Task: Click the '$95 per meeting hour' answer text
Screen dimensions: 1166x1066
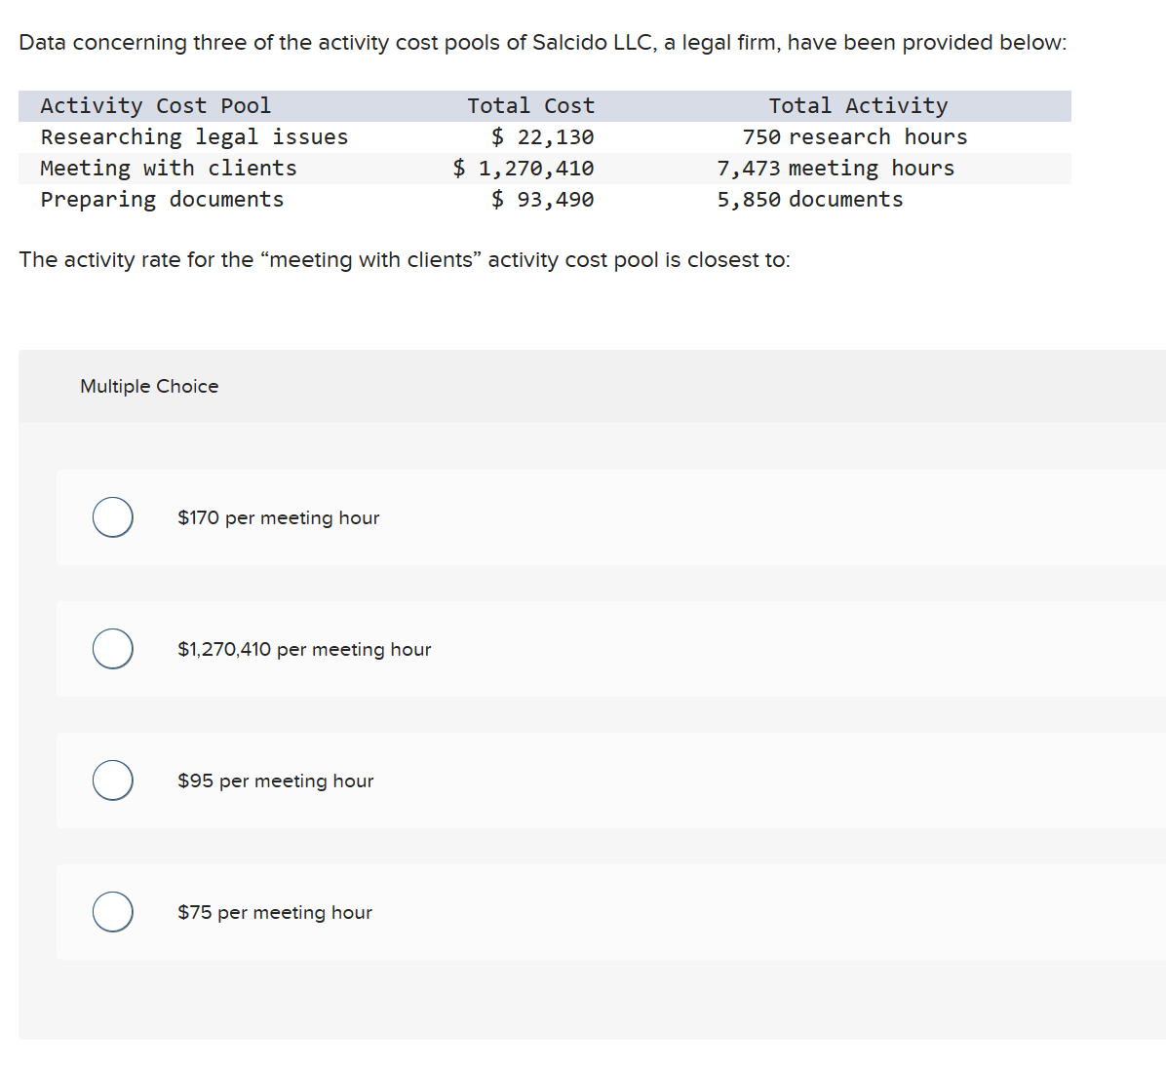Action: 275,781
